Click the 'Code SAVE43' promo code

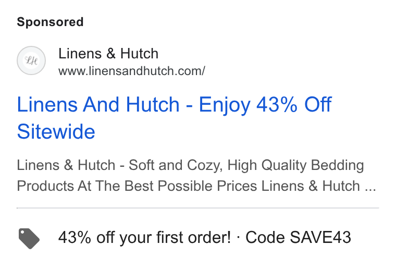[298, 237]
